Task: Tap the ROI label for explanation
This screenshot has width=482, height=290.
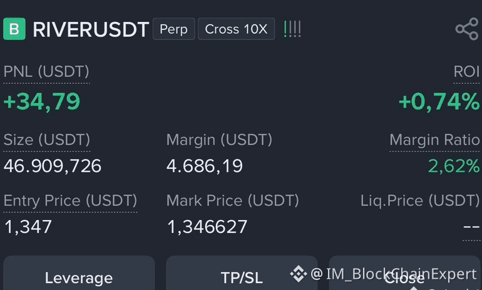Action: 466,72
